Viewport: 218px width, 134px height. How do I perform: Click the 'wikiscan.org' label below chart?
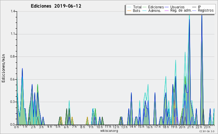tap(109, 131)
